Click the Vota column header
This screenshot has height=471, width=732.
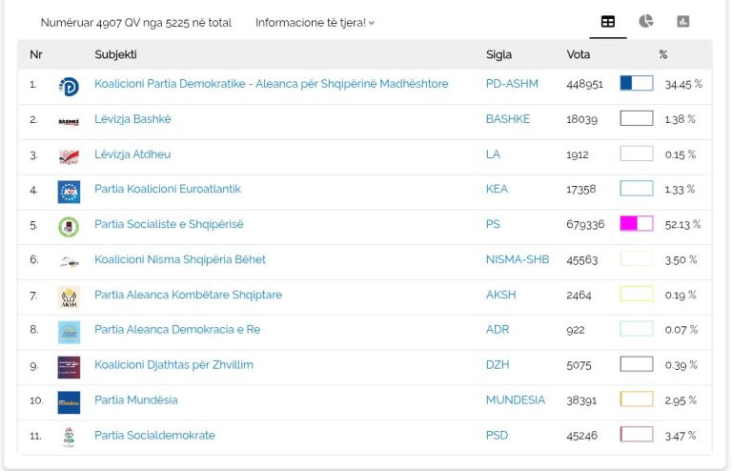(x=578, y=54)
